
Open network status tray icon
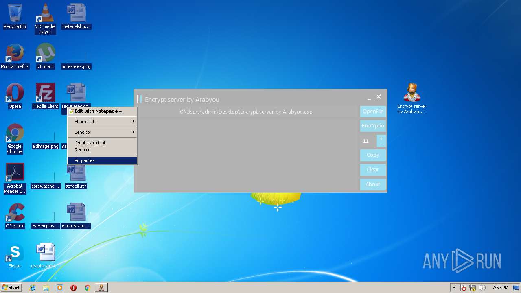(473, 288)
